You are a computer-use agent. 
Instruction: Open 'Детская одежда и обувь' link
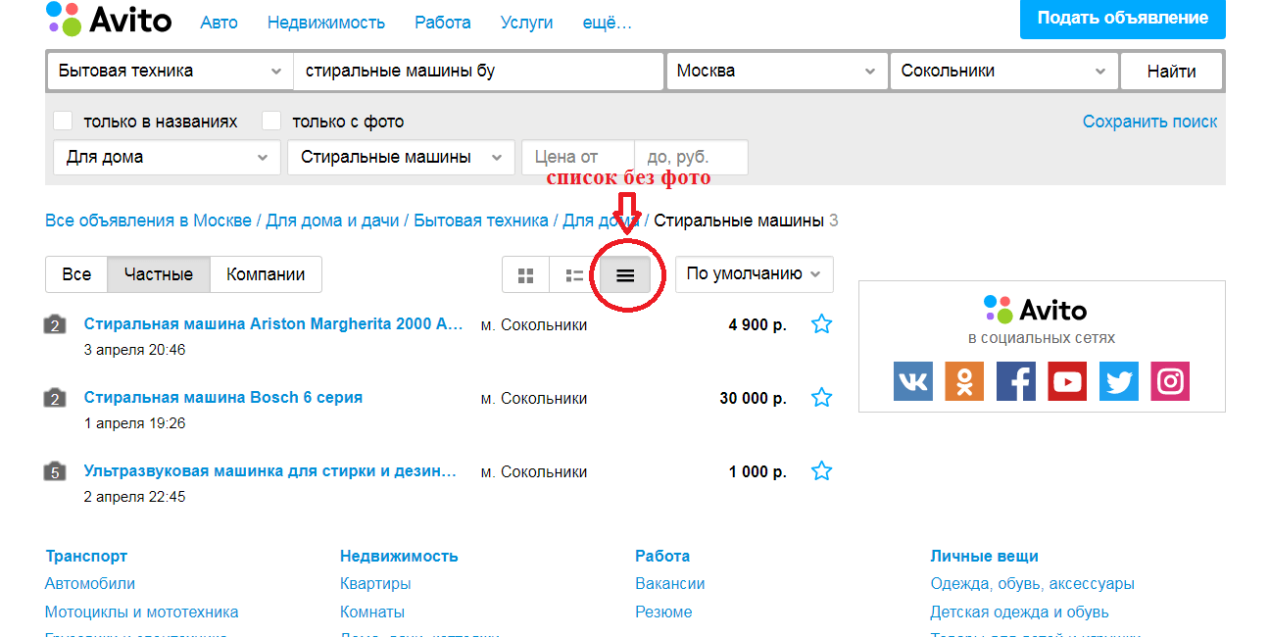tap(1019, 612)
